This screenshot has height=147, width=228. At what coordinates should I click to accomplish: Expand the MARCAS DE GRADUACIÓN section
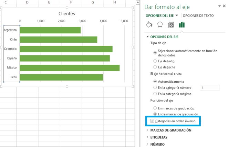tap(147, 130)
